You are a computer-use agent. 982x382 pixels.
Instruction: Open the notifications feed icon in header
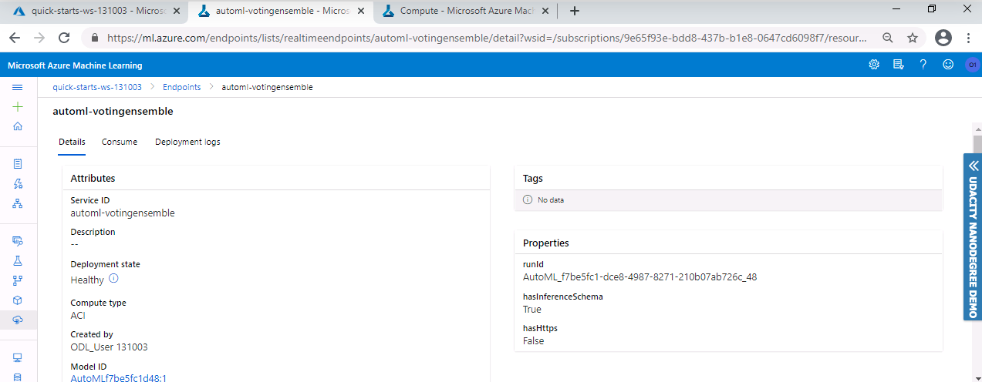pyautogui.click(x=898, y=65)
